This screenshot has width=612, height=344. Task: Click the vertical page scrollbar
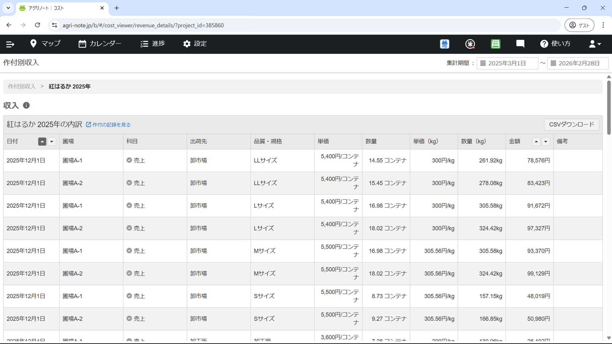tap(609, 108)
